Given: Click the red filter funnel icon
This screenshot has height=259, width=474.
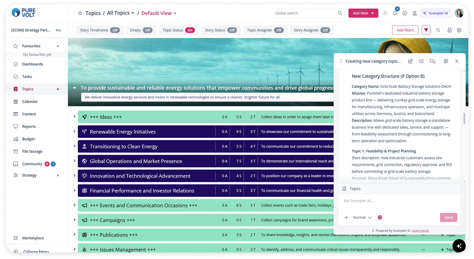Looking at the screenshot, I should (426, 30).
